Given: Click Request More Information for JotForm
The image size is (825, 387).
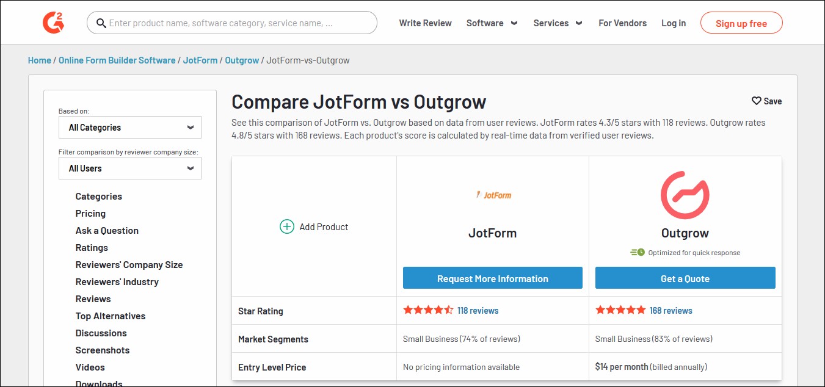Looking at the screenshot, I should tap(492, 278).
